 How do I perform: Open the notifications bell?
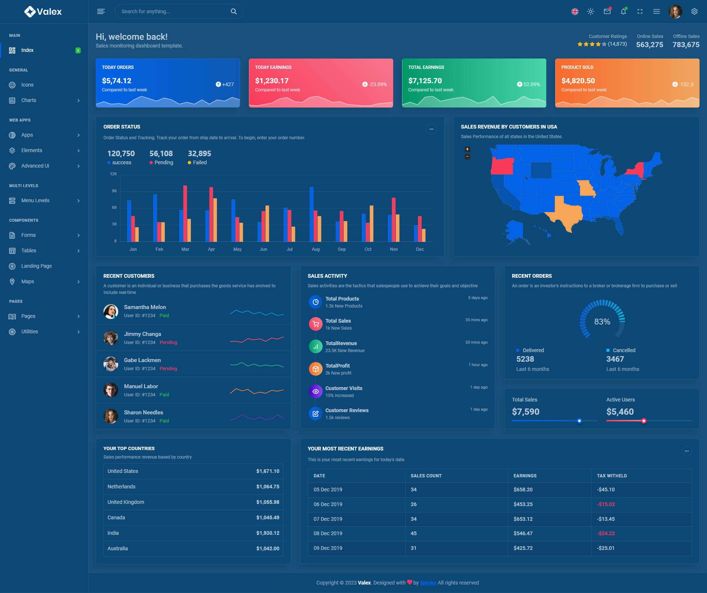[x=623, y=11]
